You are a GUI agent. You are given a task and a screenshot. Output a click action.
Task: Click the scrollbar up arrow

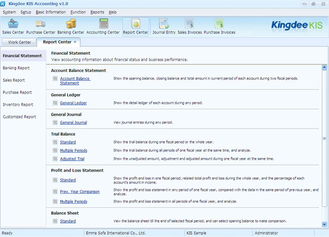(324, 67)
